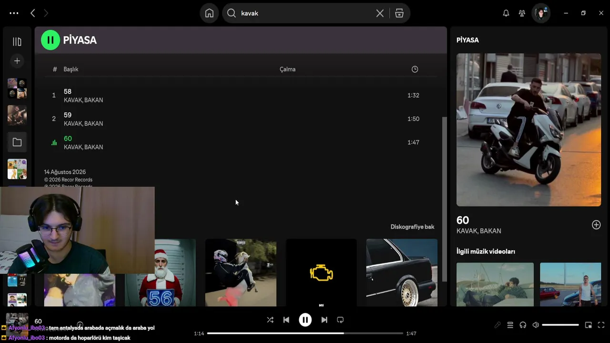Toggle the queue panel
The height and width of the screenshot is (343, 610).
510,325
